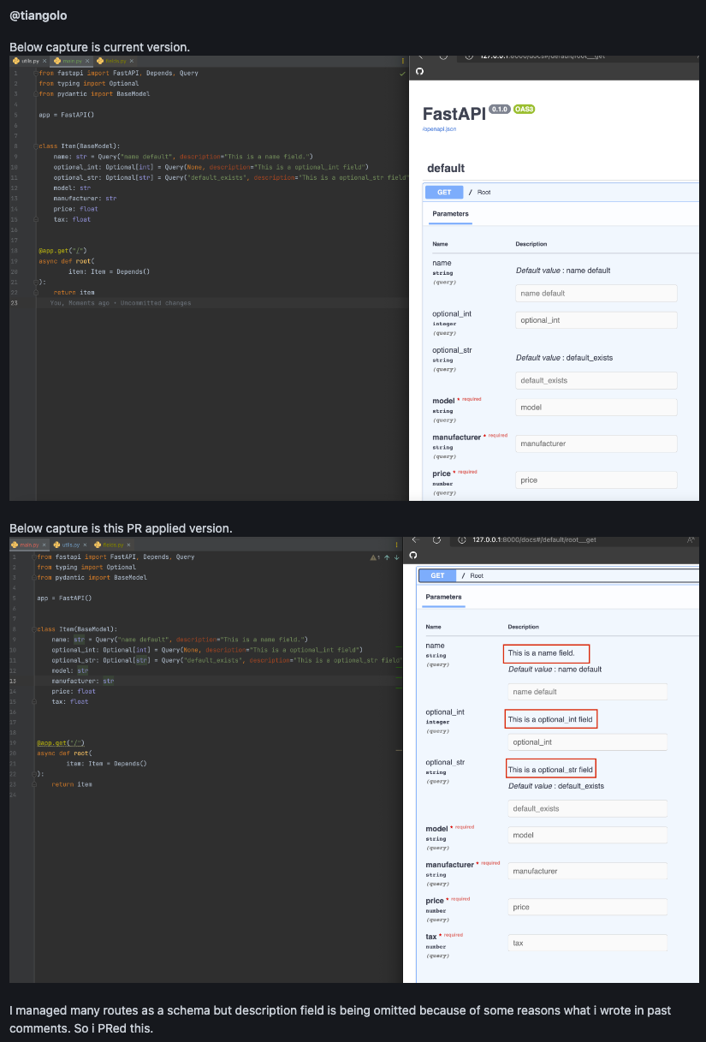Select Parameters tab in current-version capture
The width and height of the screenshot is (706, 1042).
point(450,214)
